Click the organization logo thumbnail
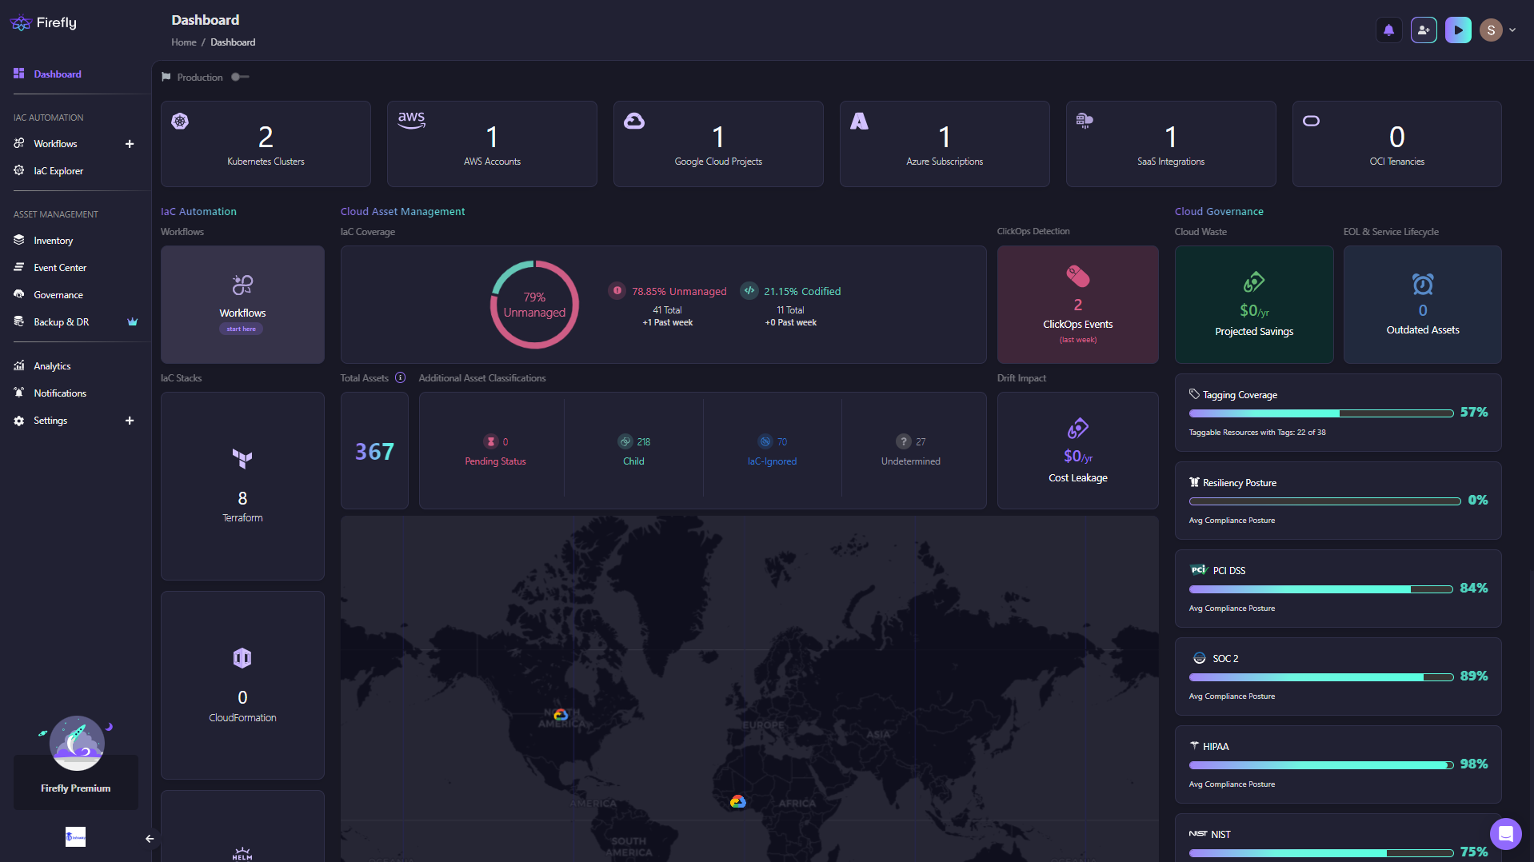Image resolution: width=1534 pixels, height=862 pixels. click(75, 837)
